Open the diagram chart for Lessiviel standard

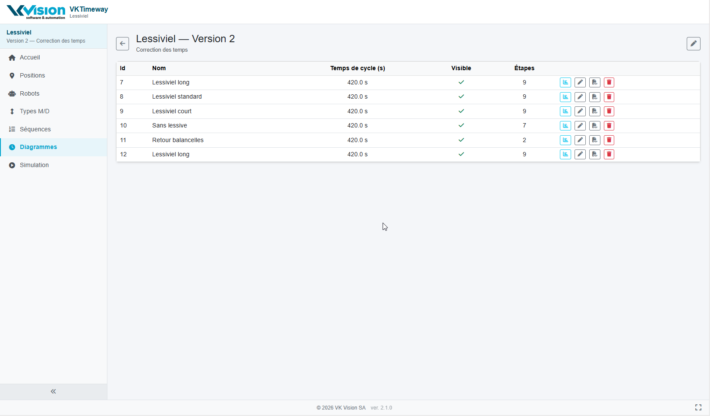coord(565,97)
